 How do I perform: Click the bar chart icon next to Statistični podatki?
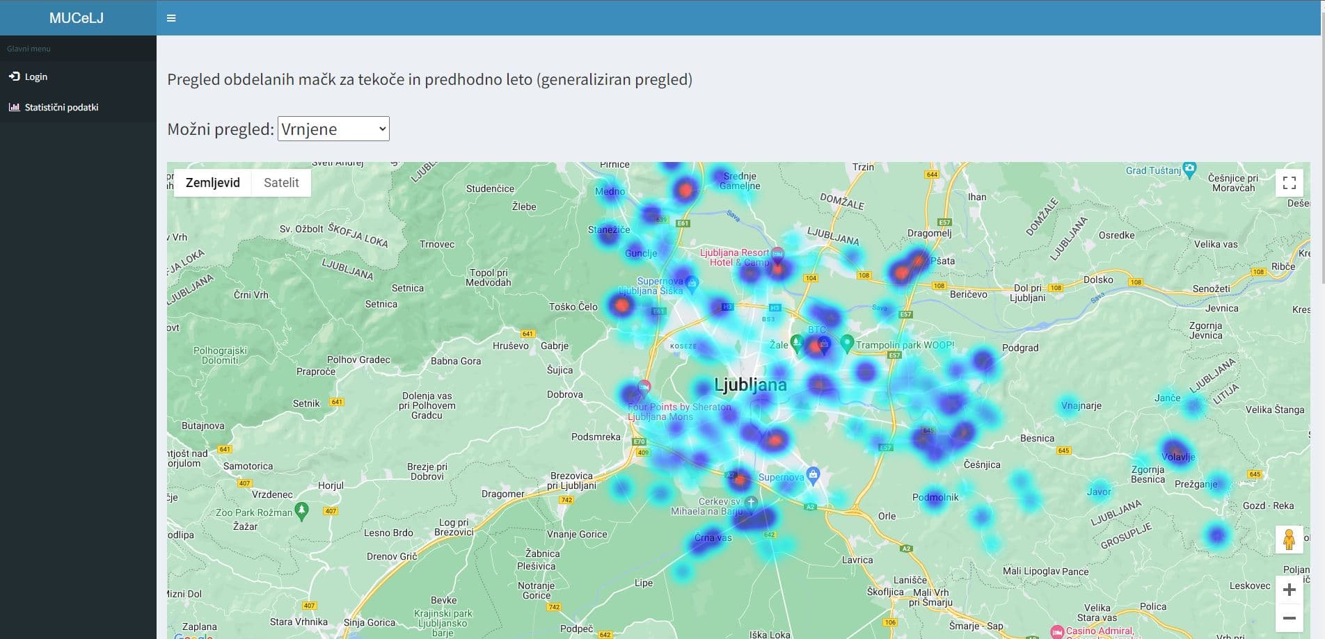(x=14, y=106)
